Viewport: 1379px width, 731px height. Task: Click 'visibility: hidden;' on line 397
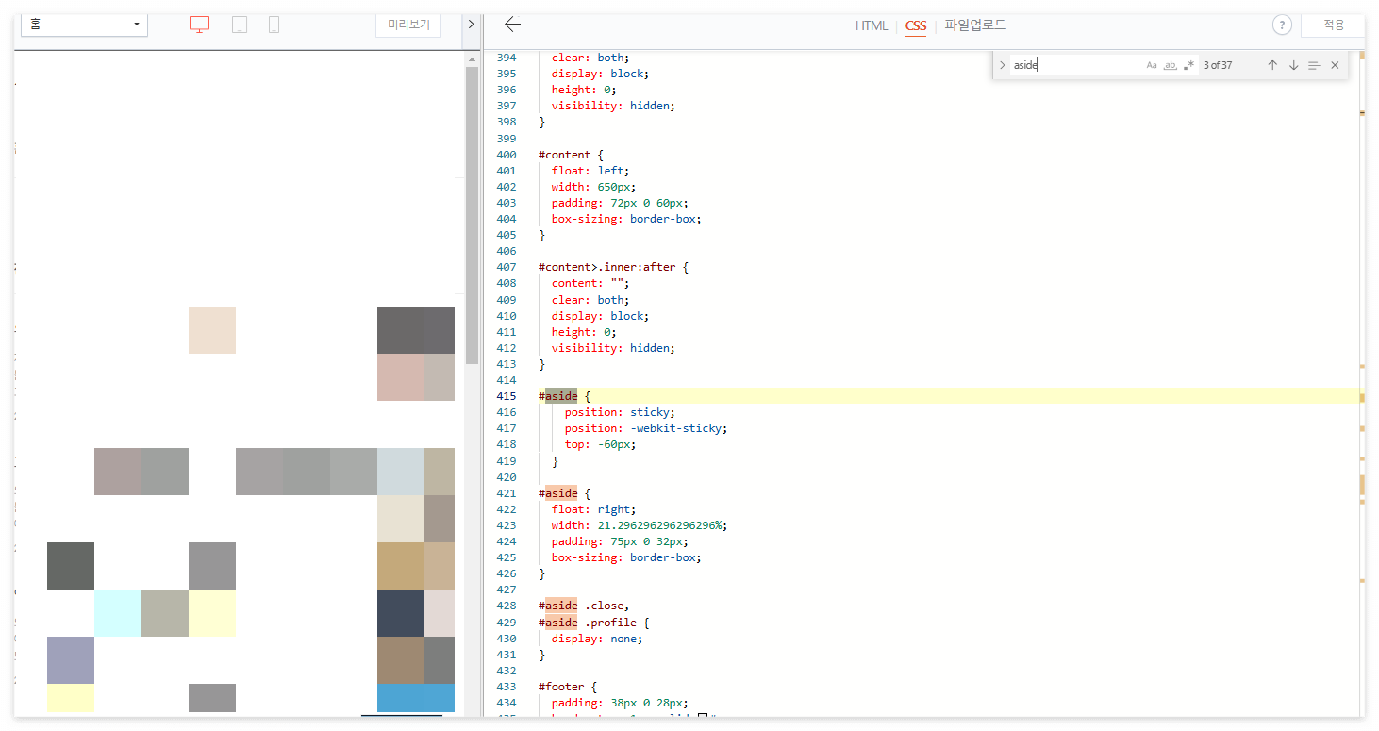(x=613, y=106)
